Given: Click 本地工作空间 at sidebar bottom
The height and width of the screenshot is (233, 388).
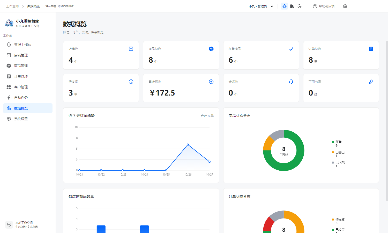Looking at the screenshot, I should pos(24,223).
